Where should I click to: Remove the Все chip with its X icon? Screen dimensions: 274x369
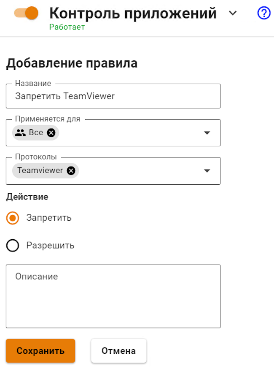[51, 133]
